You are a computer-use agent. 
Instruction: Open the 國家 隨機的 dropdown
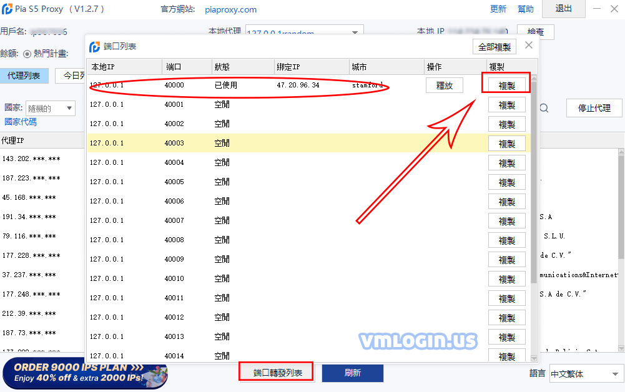[51, 109]
